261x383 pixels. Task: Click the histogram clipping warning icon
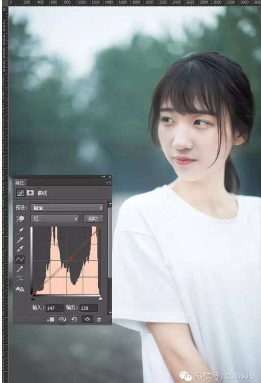pos(20,289)
